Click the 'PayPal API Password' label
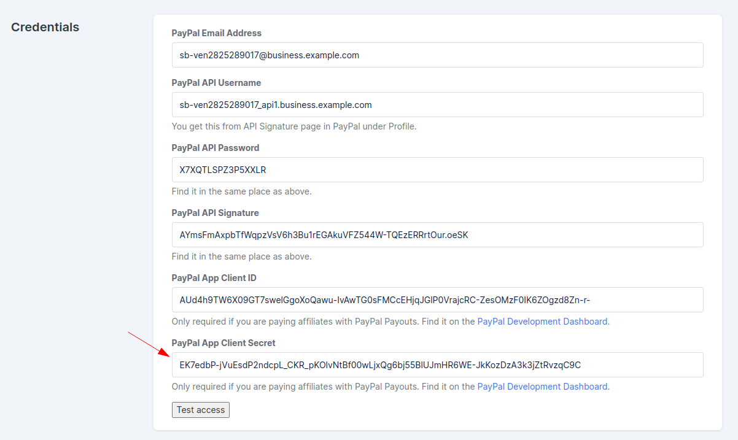The width and height of the screenshot is (738, 440). 216,148
